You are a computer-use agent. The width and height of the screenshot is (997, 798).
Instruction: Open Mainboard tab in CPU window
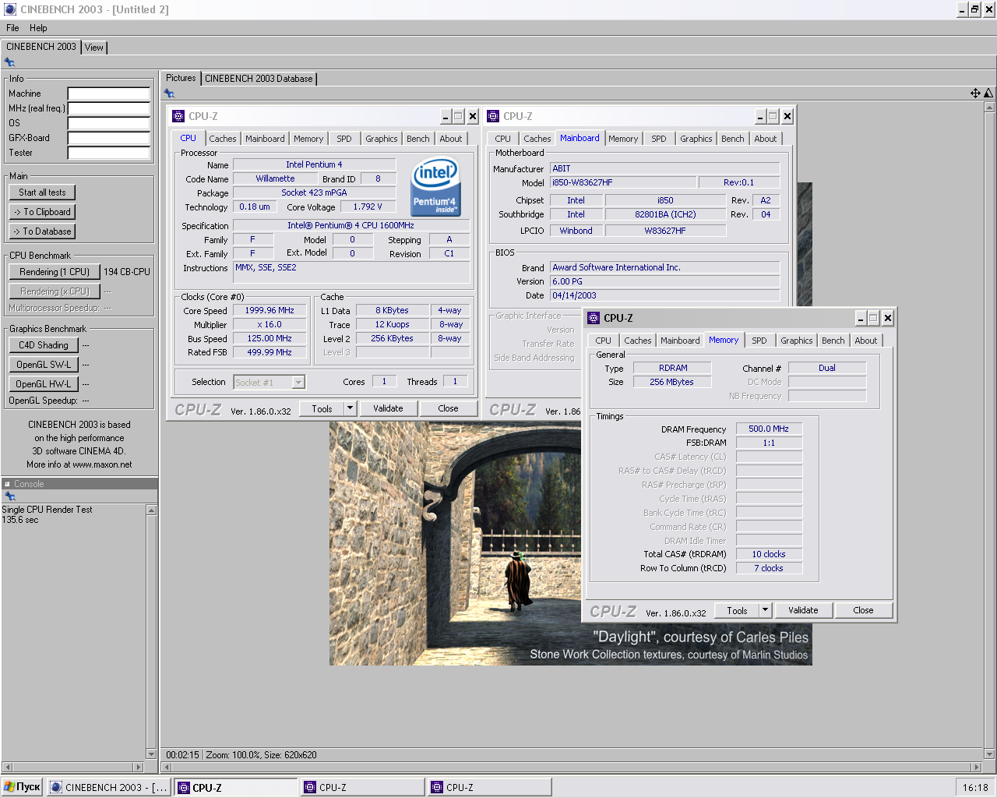265,139
